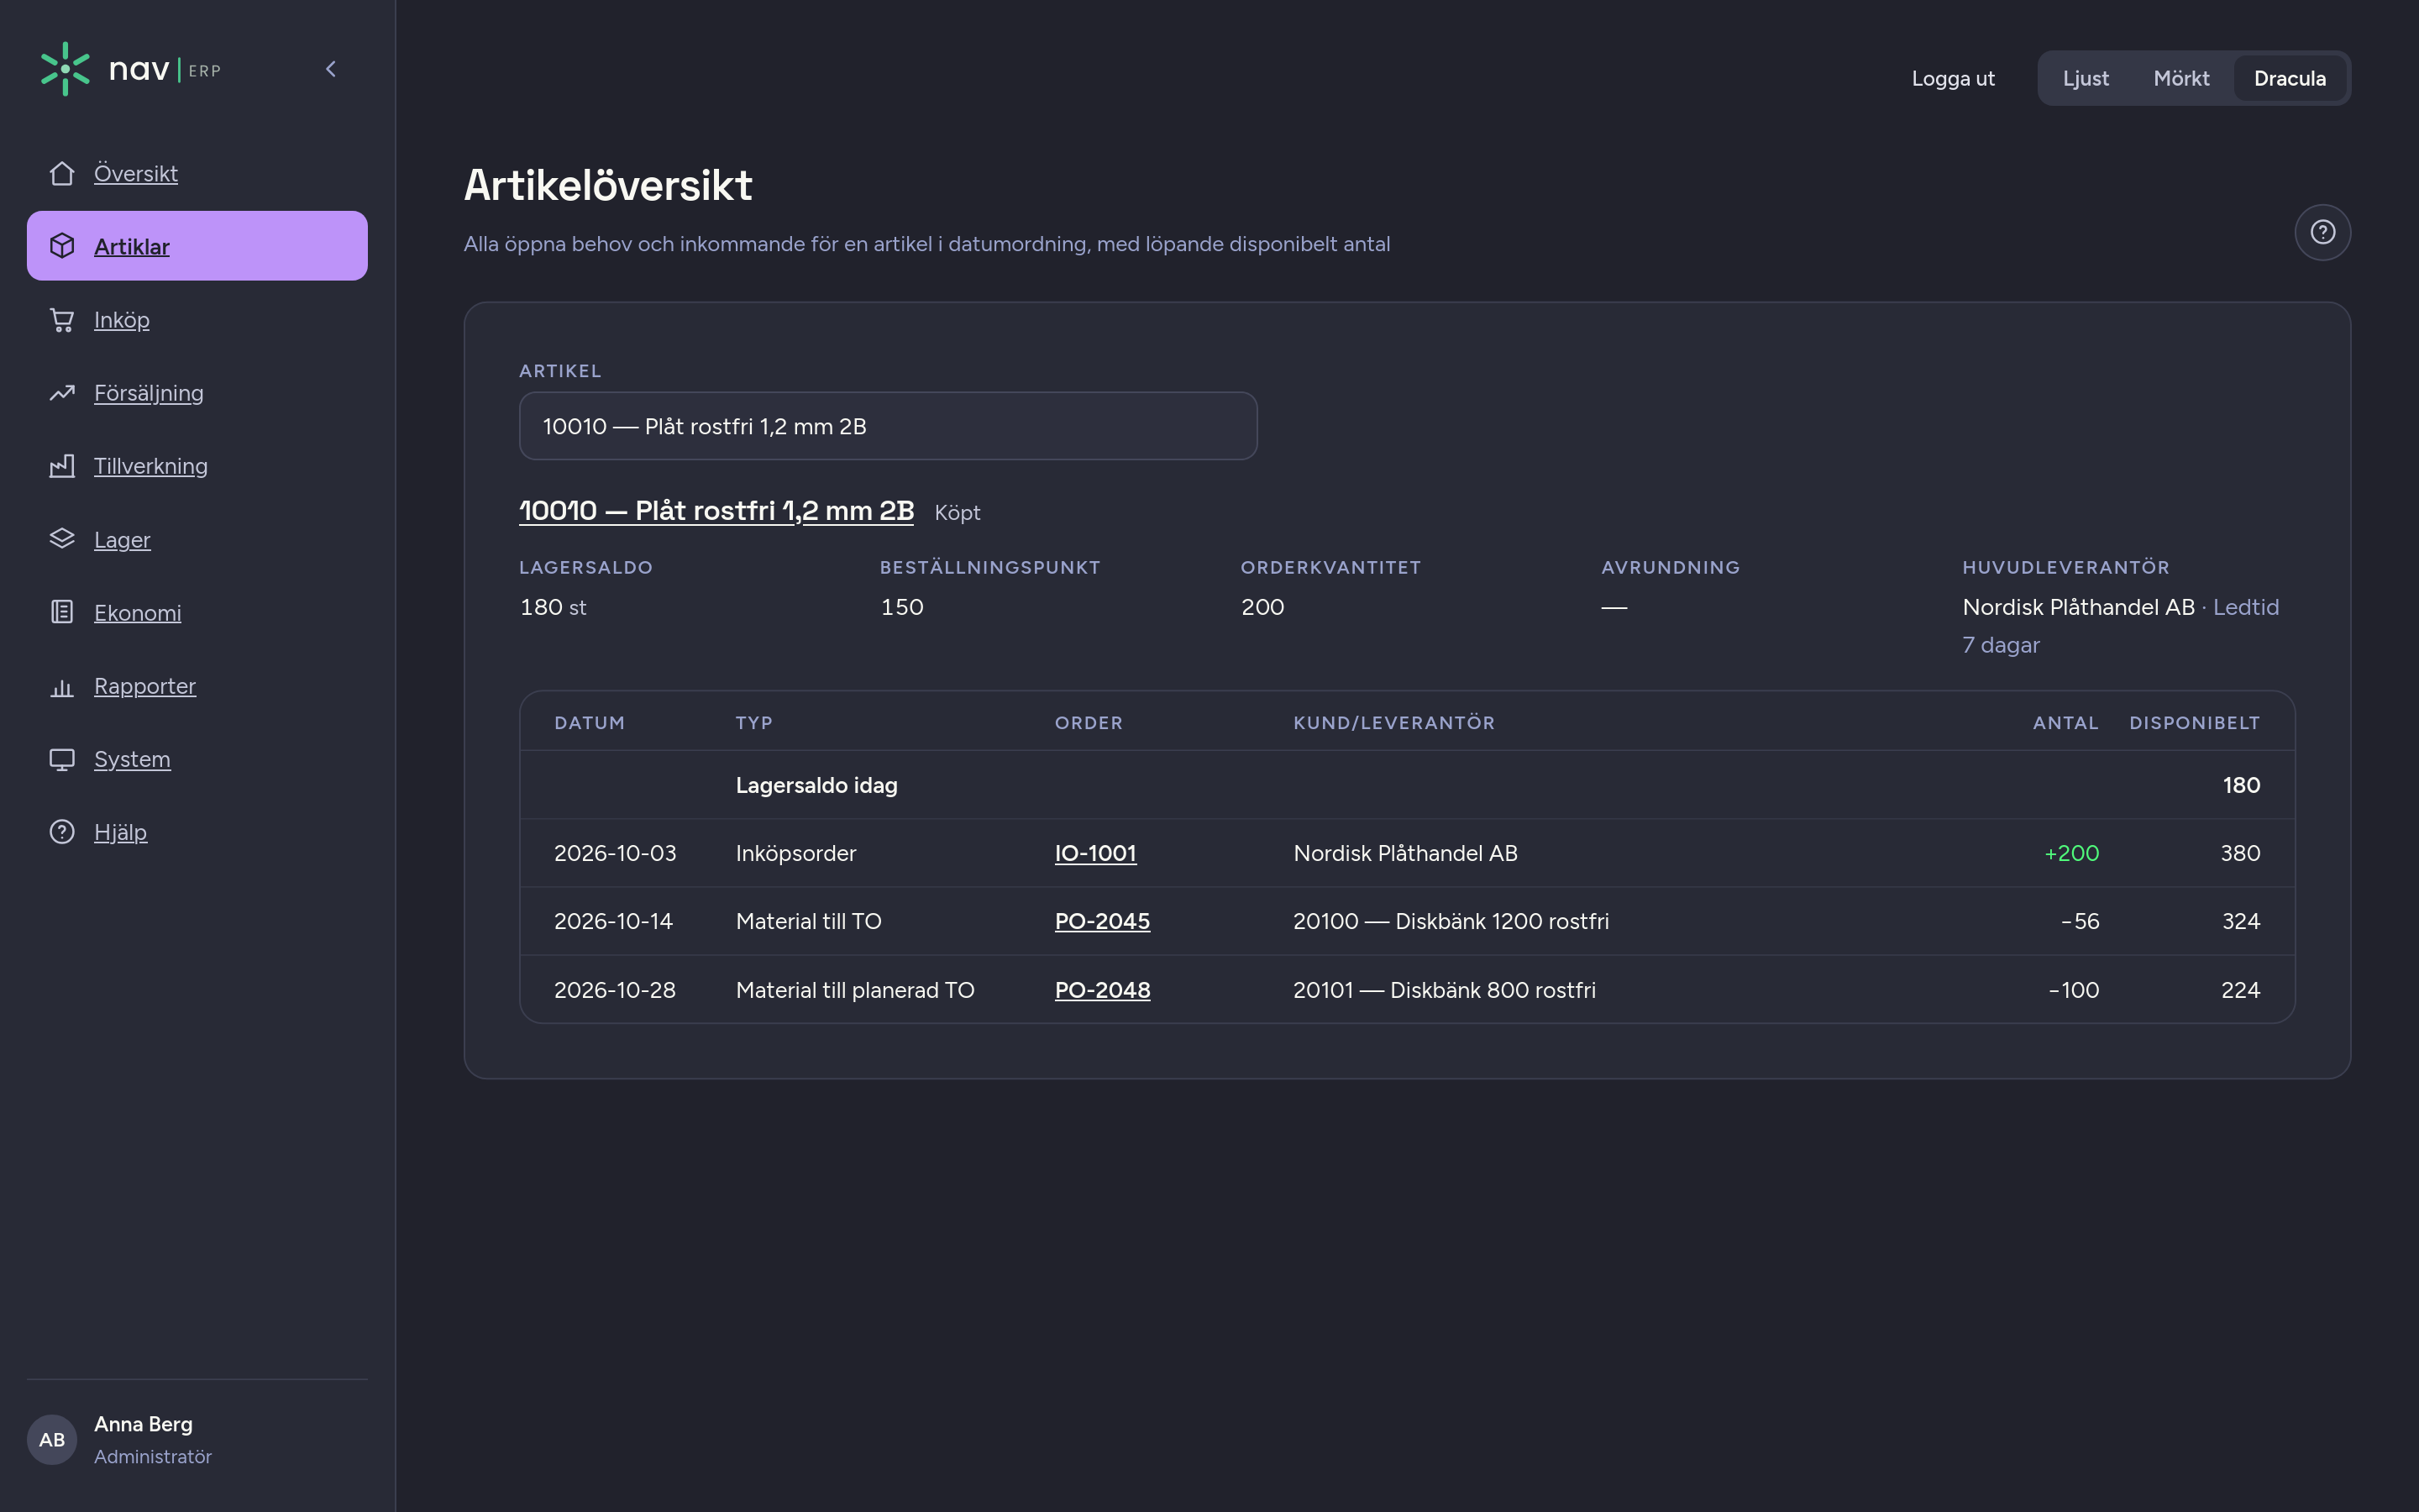The image size is (2419, 1512).
Task: Collapse the sidebar with the chevron
Action: tap(331, 69)
